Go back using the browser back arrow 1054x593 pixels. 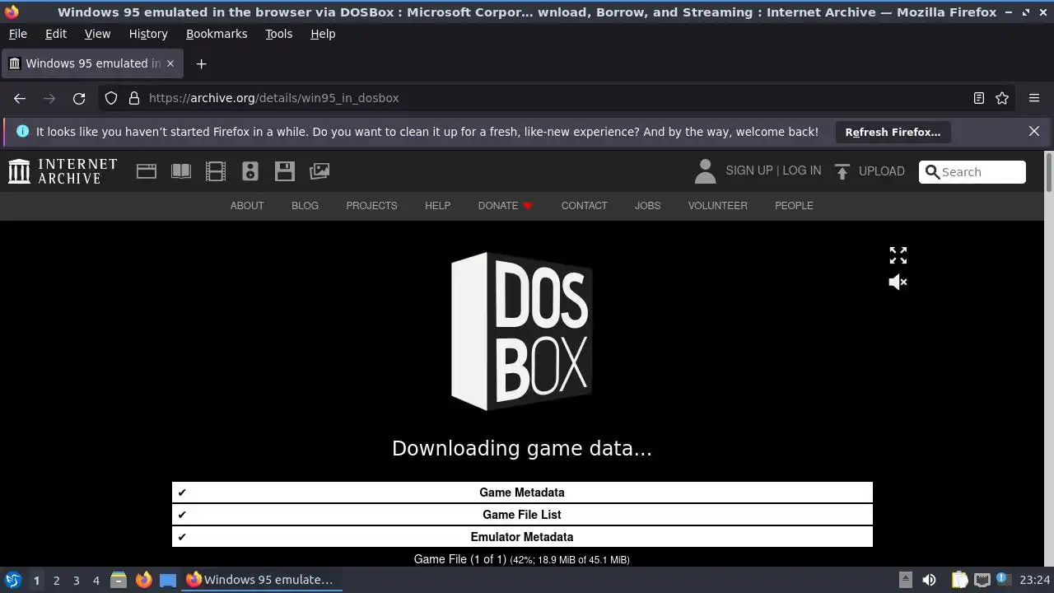(x=20, y=98)
